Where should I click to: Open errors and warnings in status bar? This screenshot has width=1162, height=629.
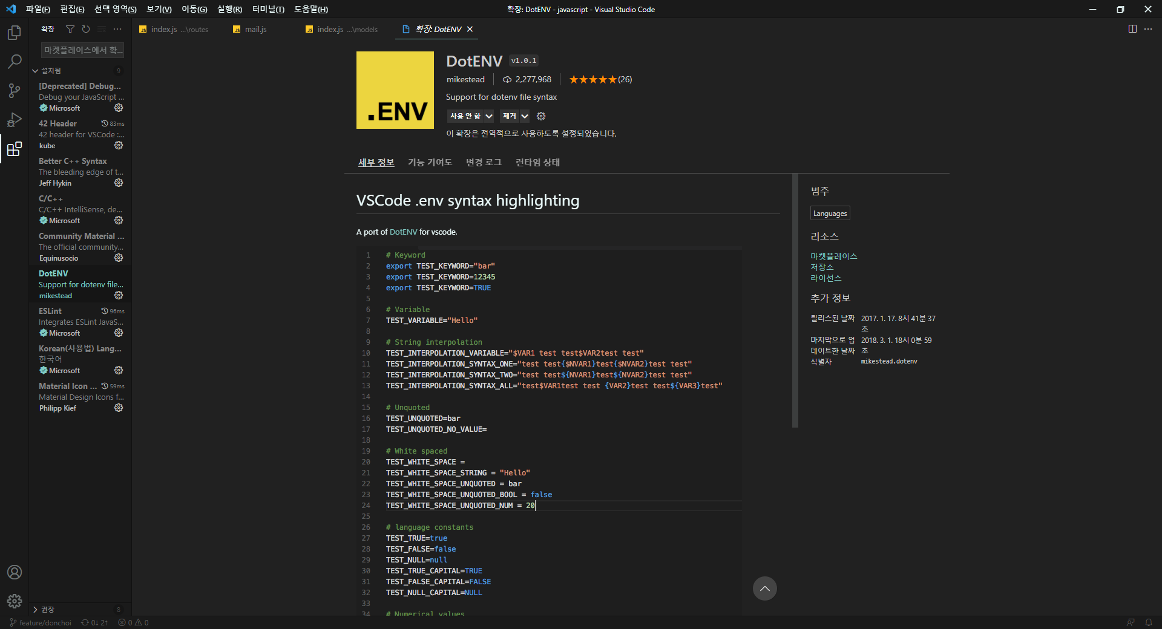[x=133, y=622]
